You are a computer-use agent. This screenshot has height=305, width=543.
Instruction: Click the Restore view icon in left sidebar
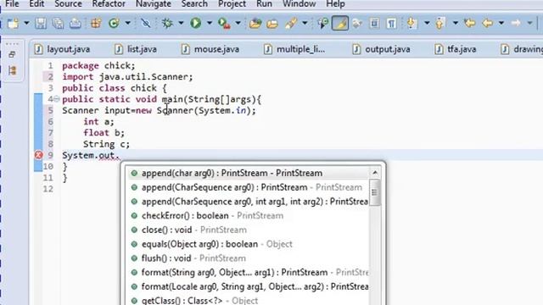coord(12,54)
